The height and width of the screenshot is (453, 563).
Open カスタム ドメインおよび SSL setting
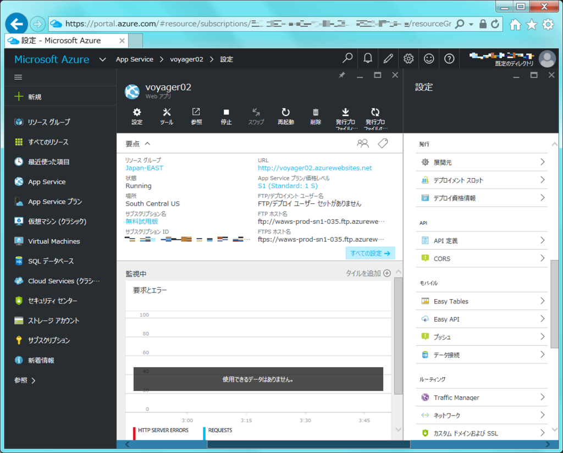click(x=482, y=433)
